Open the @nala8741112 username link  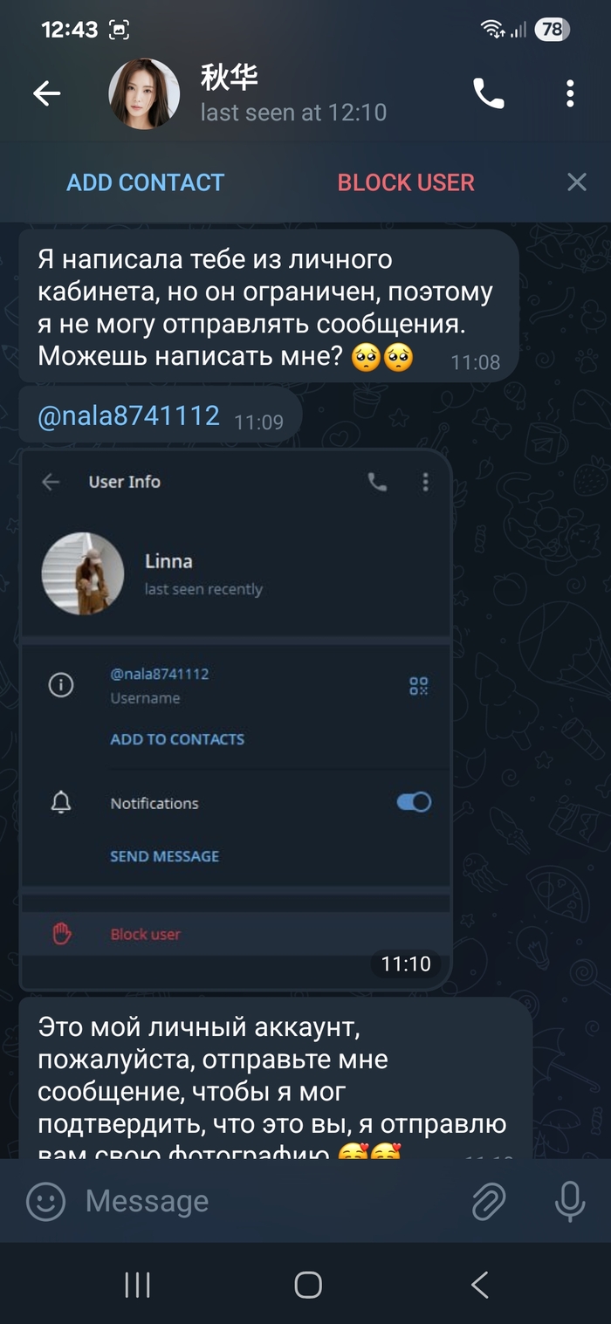pyautogui.click(x=128, y=415)
